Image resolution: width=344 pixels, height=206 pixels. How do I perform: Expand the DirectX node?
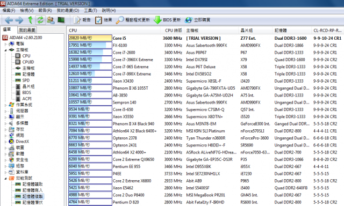click(5, 142)
